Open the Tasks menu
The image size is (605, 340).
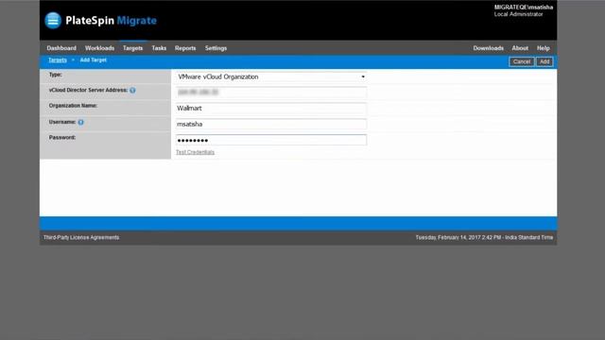coord(159,48)
